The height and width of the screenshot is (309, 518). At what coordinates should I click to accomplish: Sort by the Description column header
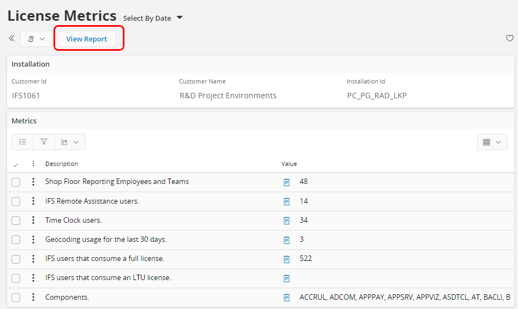pyautogui.click(x=62, y=164)
